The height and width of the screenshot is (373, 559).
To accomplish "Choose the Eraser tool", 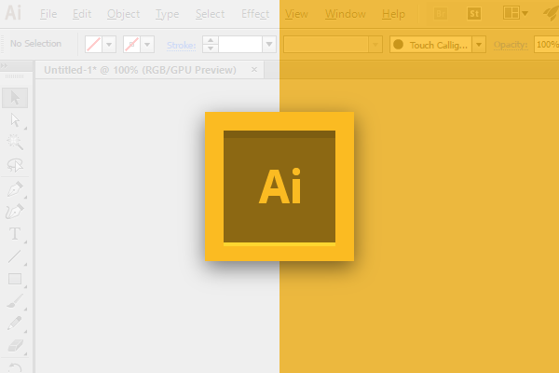I will [x=15, y=346].
